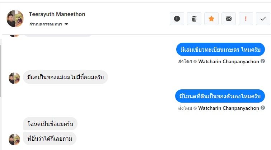Image resolution: width=271 pixels, height=150 pixels.
Task: Open Teerayuth Maneethon name link
Action: [57, 14]
